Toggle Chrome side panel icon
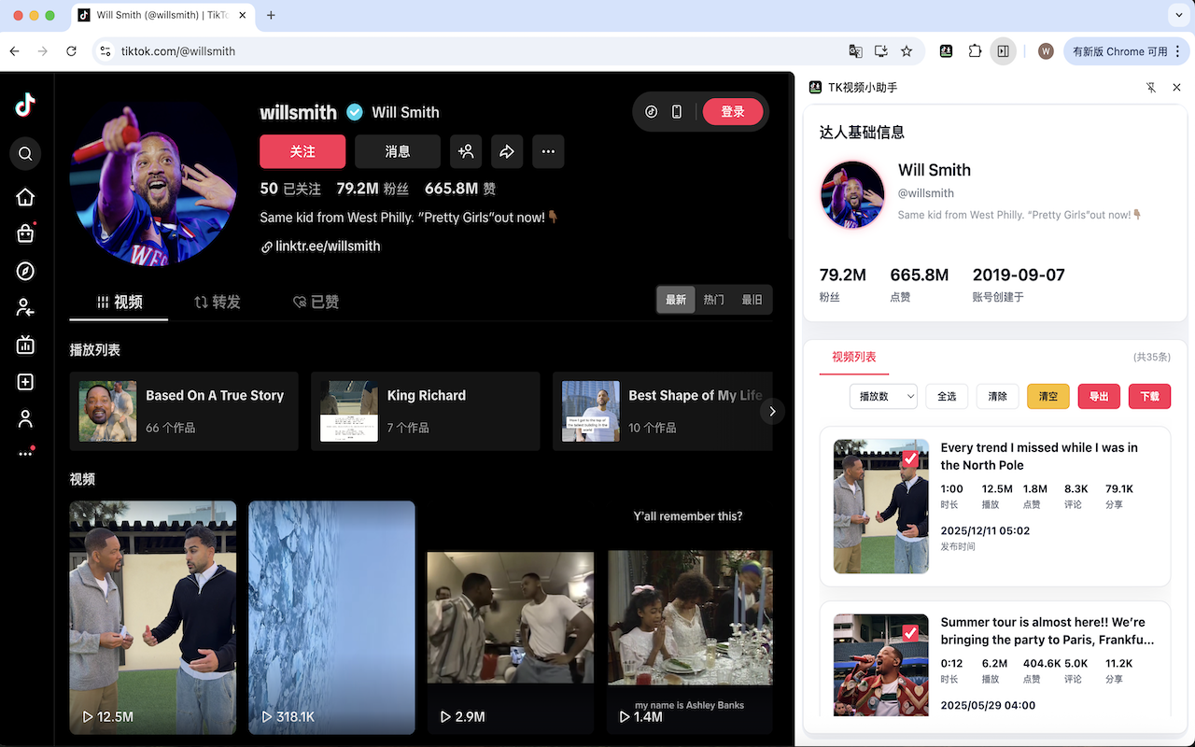This screenshot has width=1195, height=747. (x=1003, y=51)
